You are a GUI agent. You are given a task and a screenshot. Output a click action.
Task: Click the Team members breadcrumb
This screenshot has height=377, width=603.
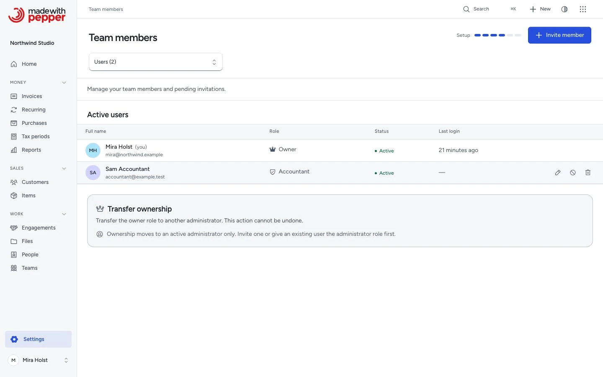point(106,9)
